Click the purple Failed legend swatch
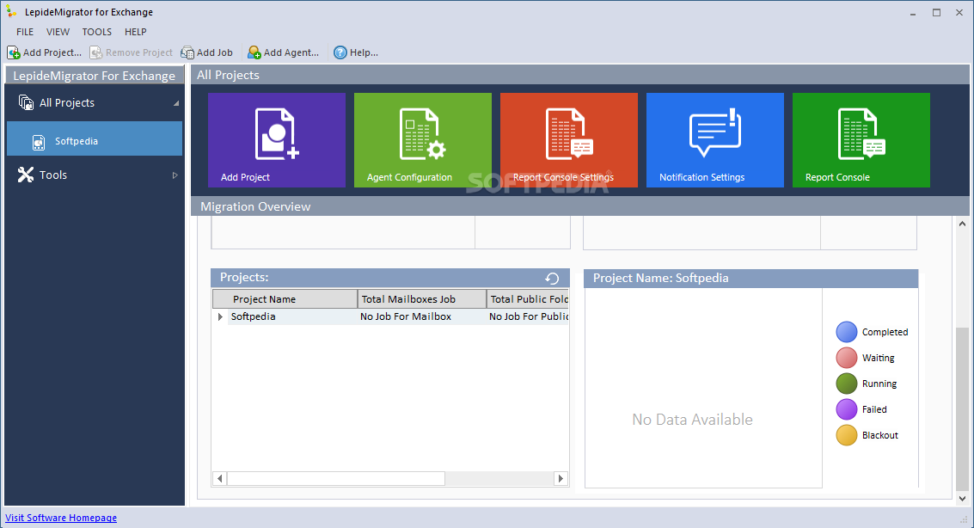This screenshot has width=974, height=528. pos(847,409)
